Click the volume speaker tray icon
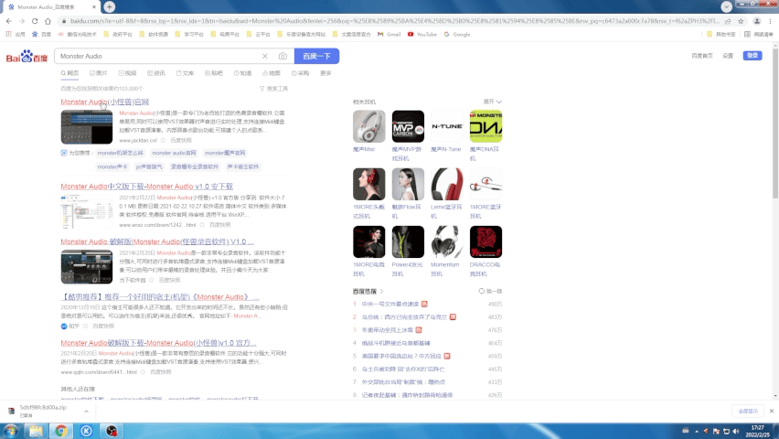 736,431
